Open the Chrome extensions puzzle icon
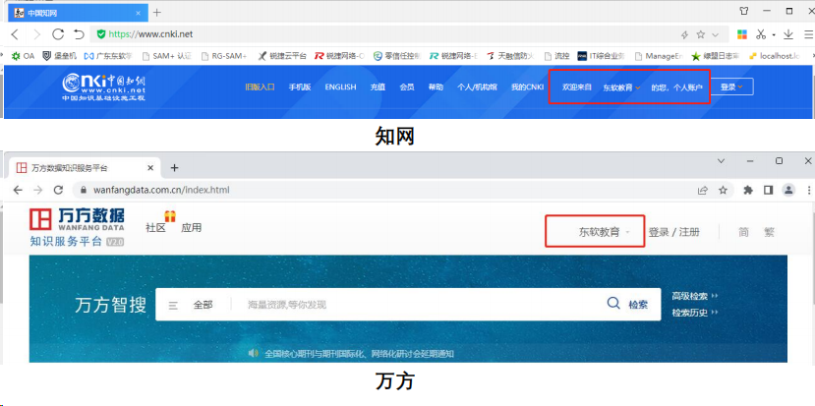Image resolution: width=815 pixels, height=406 pixels. click(748, 190)
